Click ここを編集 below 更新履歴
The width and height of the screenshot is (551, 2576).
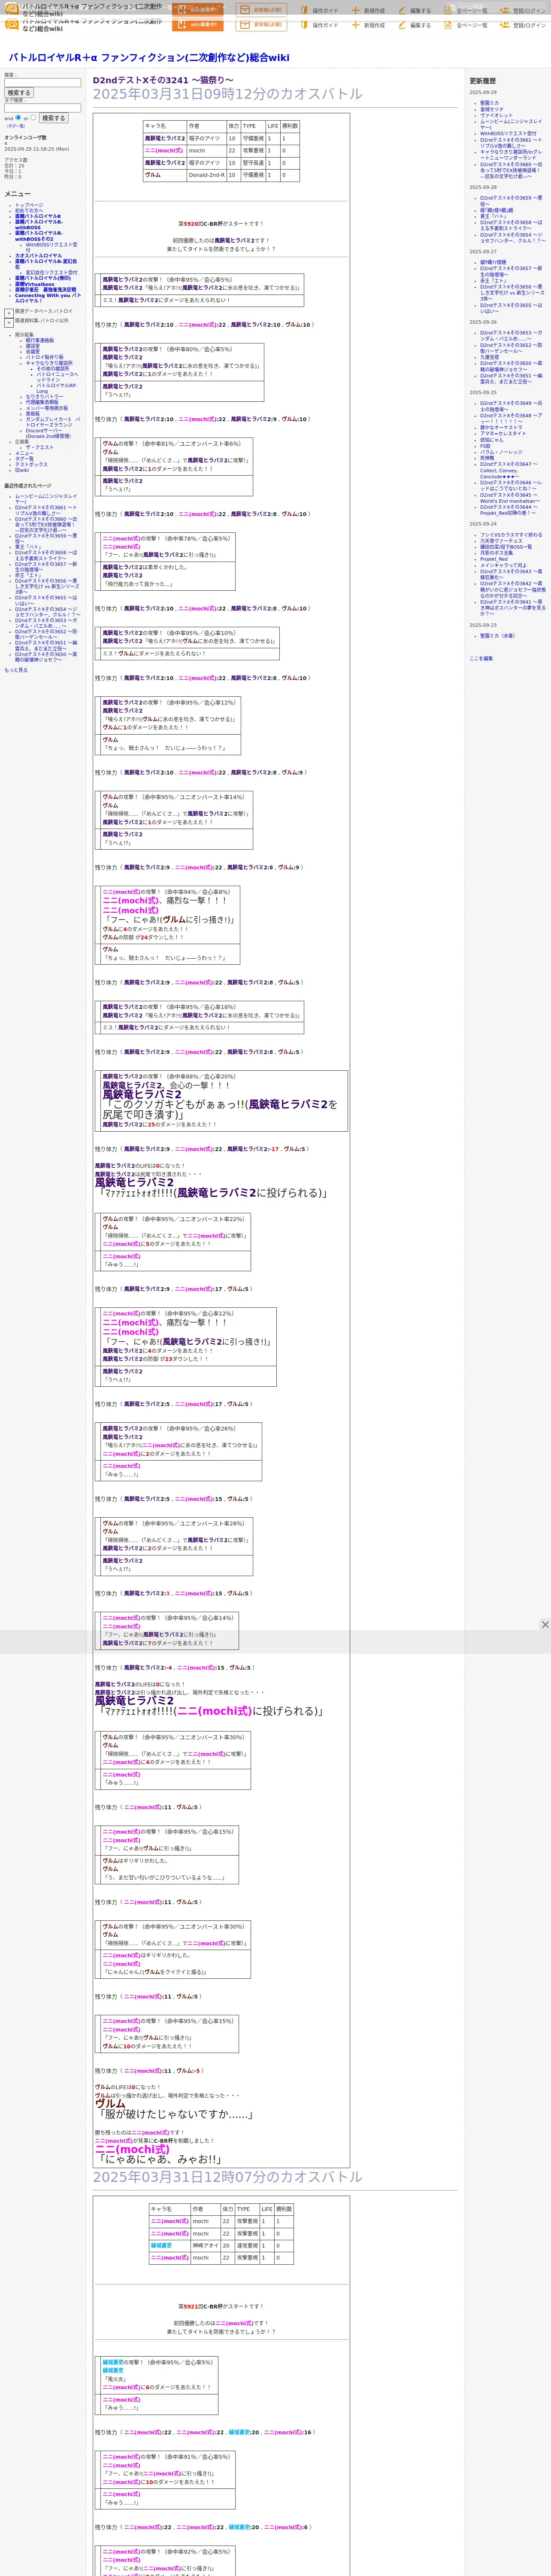coord(481,658)
